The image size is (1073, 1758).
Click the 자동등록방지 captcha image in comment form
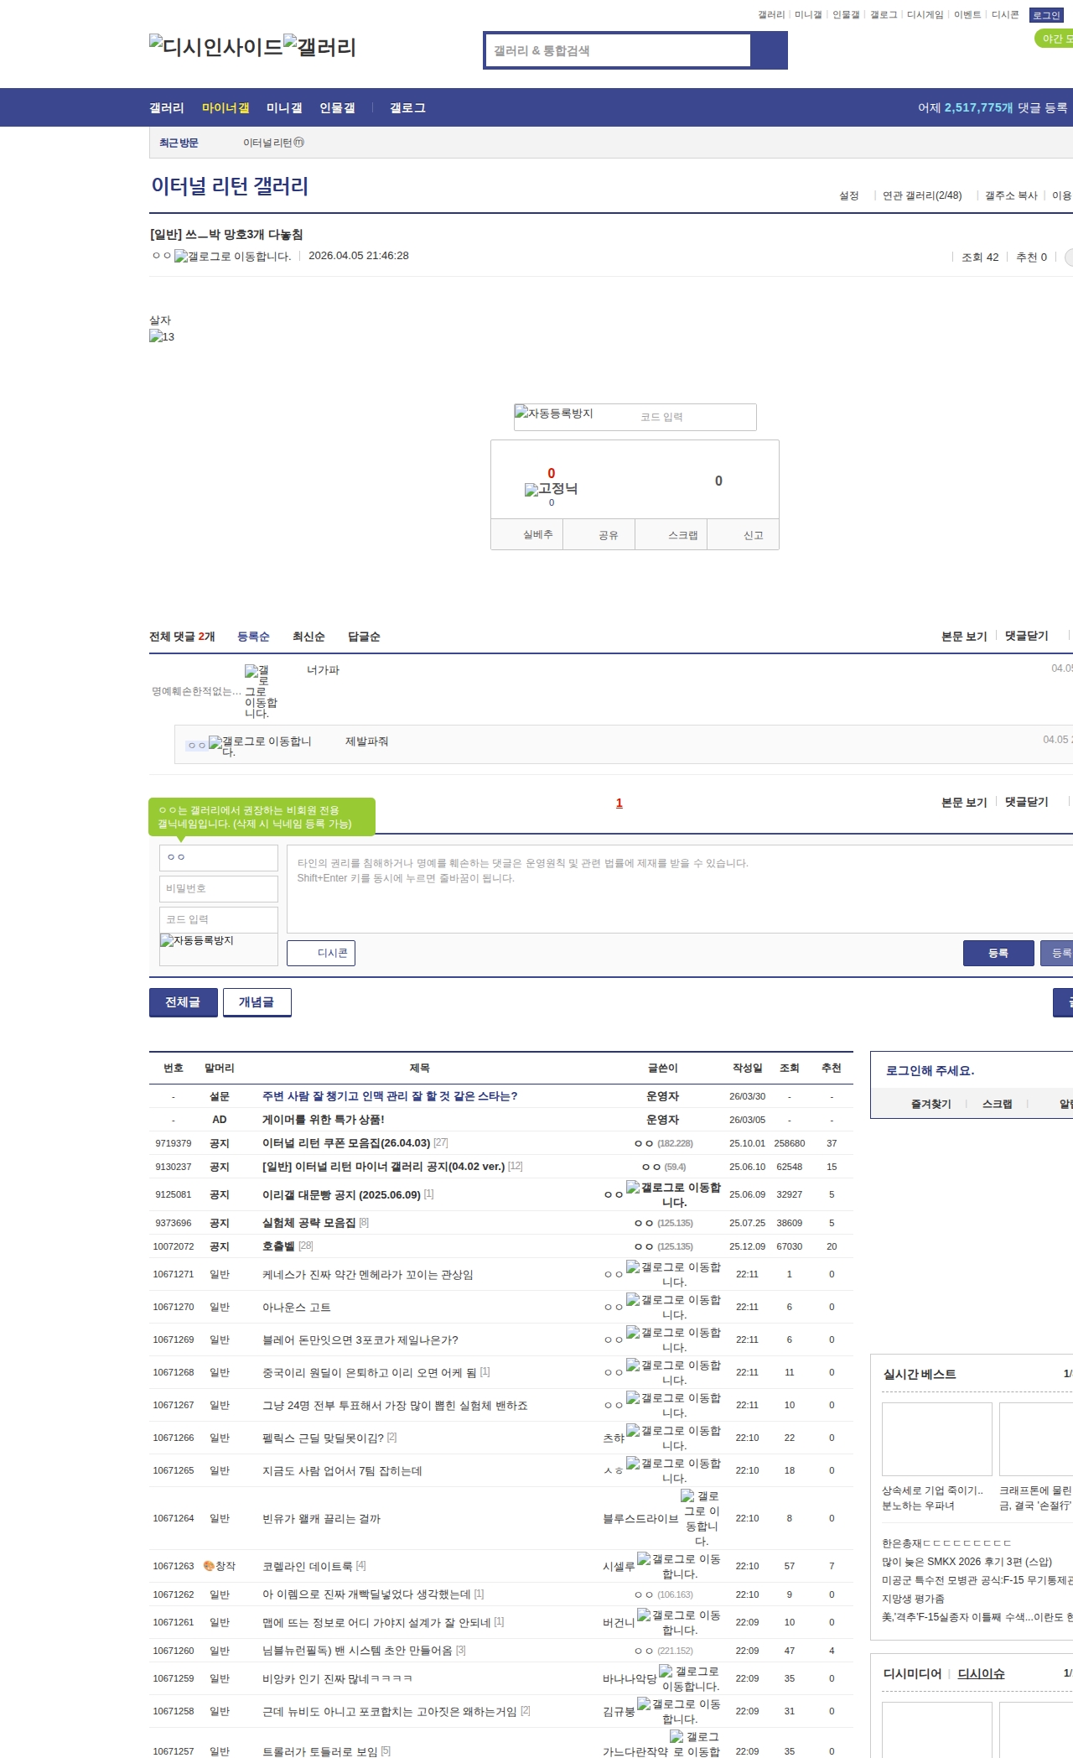[x=197, y=941]
